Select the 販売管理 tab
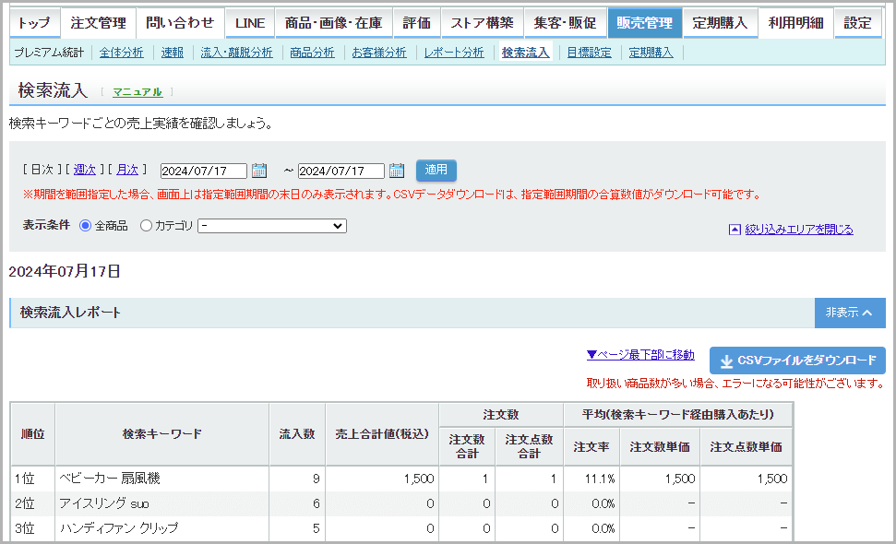Image resolution: width=896 pixels, height=544 pixels. [645, 23]
